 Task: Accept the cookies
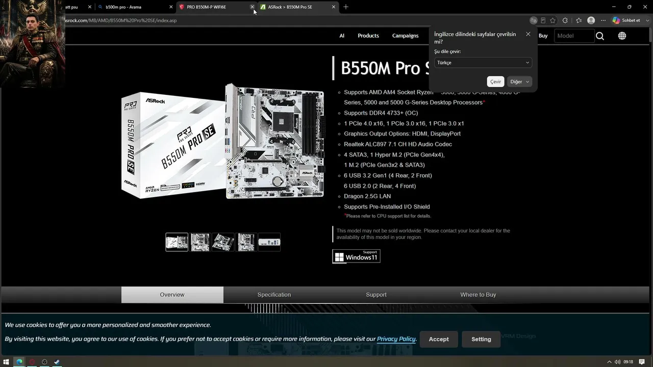point(439,339)
